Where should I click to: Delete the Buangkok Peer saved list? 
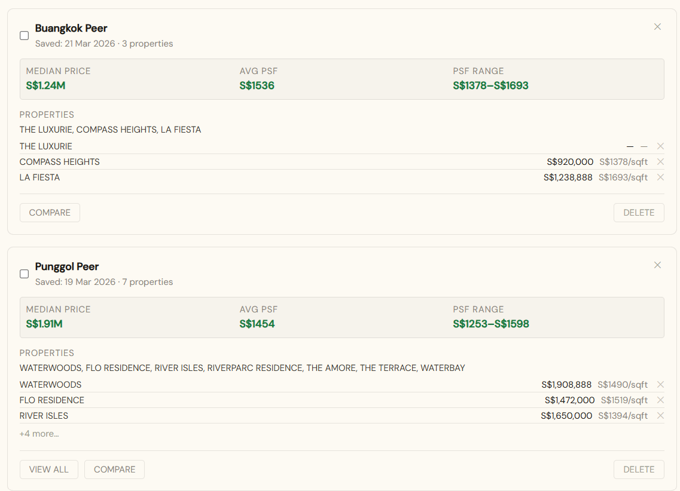point(639,212)
